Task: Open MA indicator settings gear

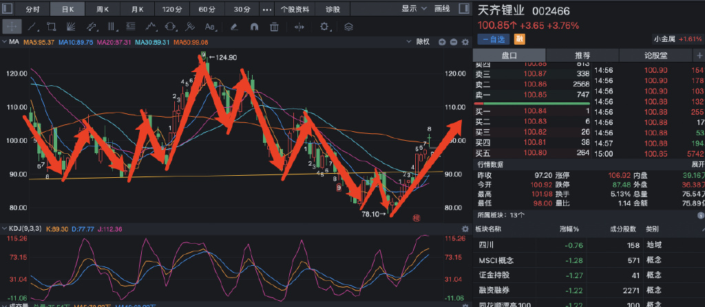Action: tap(465, 42)
